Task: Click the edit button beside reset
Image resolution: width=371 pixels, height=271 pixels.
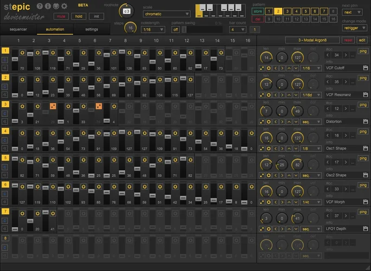Action: pyautogui.click(x=362, y=40)
